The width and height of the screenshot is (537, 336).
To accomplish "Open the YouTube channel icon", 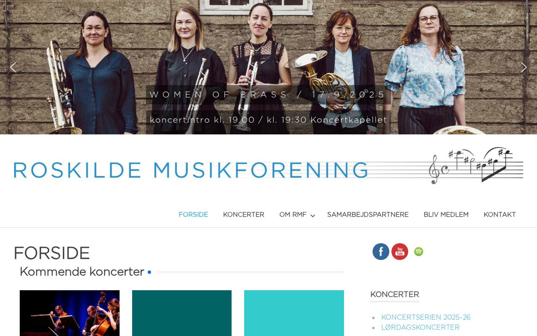I will [x=400, y=252].
